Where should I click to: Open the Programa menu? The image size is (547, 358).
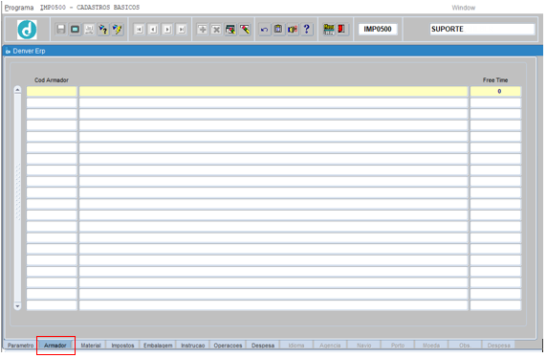click(19, 8)
